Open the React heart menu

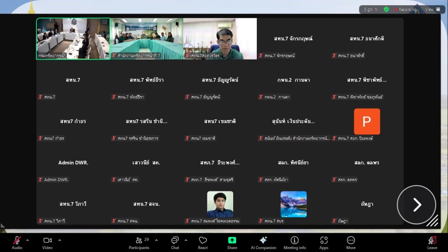203,243
